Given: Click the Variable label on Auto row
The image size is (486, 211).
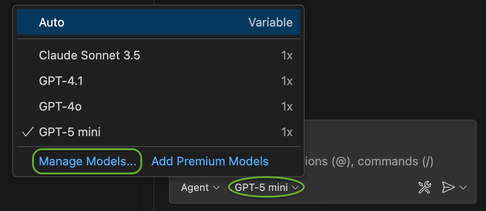Looking at the screenshot, I should pos(270,22).
